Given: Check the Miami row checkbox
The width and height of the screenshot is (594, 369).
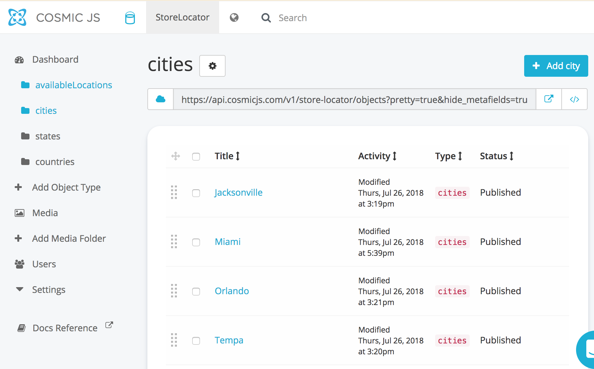Looking at the screenshot, I should click(196, 242).
